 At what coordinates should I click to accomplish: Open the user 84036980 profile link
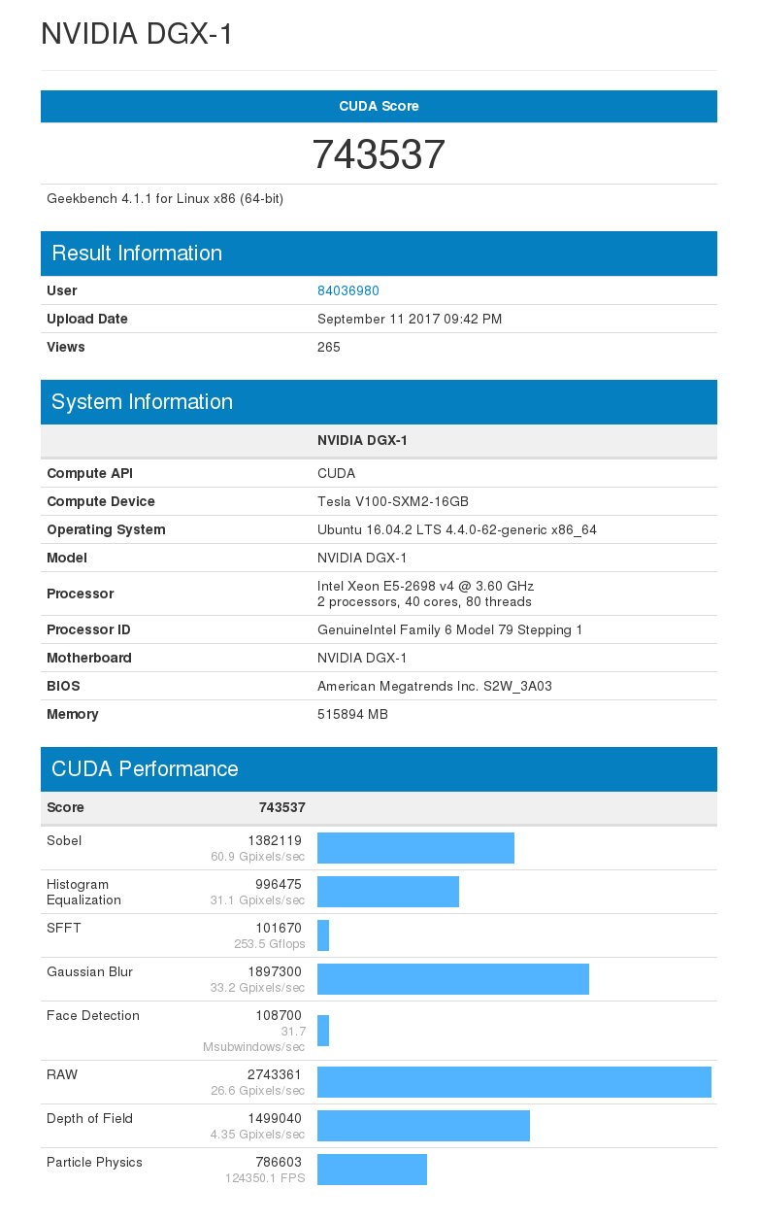pos(347,290)
